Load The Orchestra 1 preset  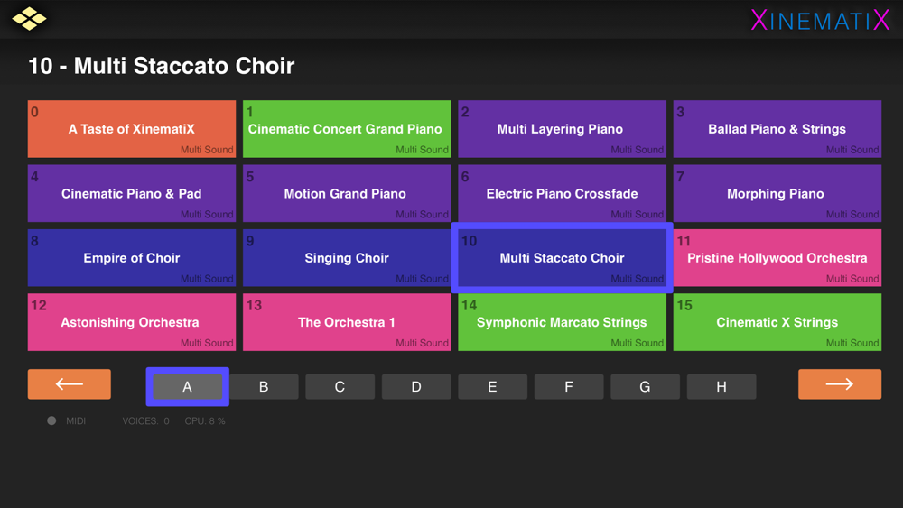(x=347, y=322)
